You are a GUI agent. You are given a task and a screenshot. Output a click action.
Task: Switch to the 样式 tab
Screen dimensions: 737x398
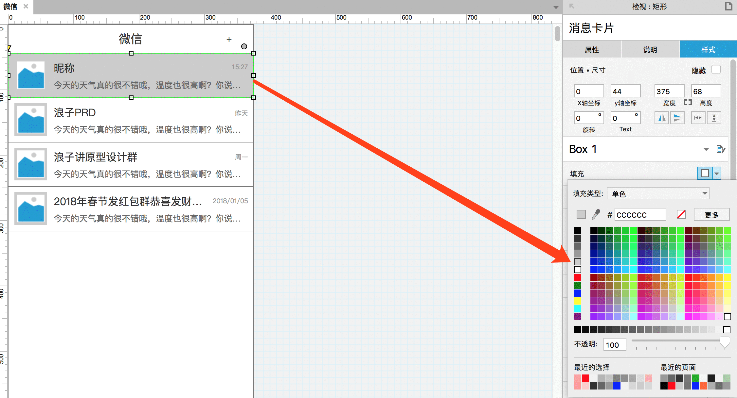tap(708, 50)
